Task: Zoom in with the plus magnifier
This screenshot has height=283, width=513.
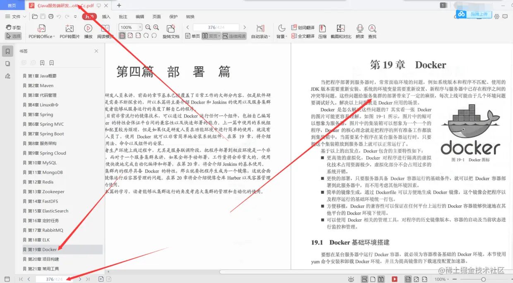Action: click(x=156, y=27)
